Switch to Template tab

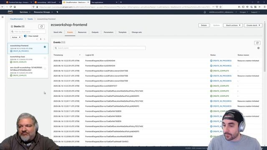click(122, 32)
